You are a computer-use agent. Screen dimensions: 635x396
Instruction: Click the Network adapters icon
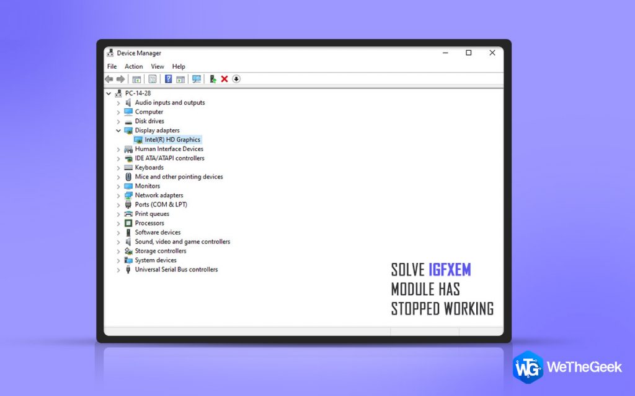128,196
